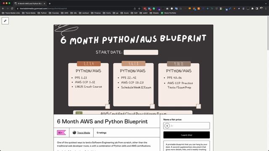Click the browser back arrow

3,8
